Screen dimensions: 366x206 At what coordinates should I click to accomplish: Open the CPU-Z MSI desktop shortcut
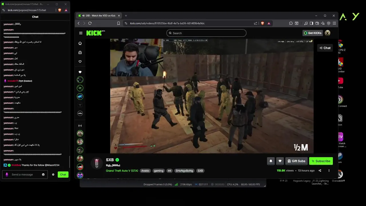tap(341, 47)
